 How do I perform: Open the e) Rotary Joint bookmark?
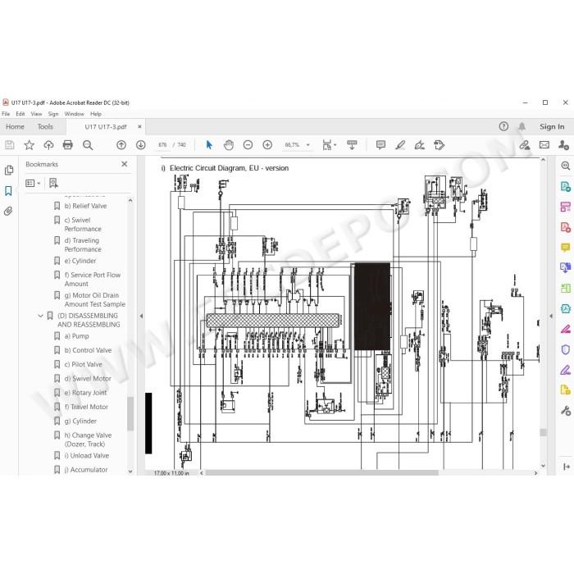[85, 393]
